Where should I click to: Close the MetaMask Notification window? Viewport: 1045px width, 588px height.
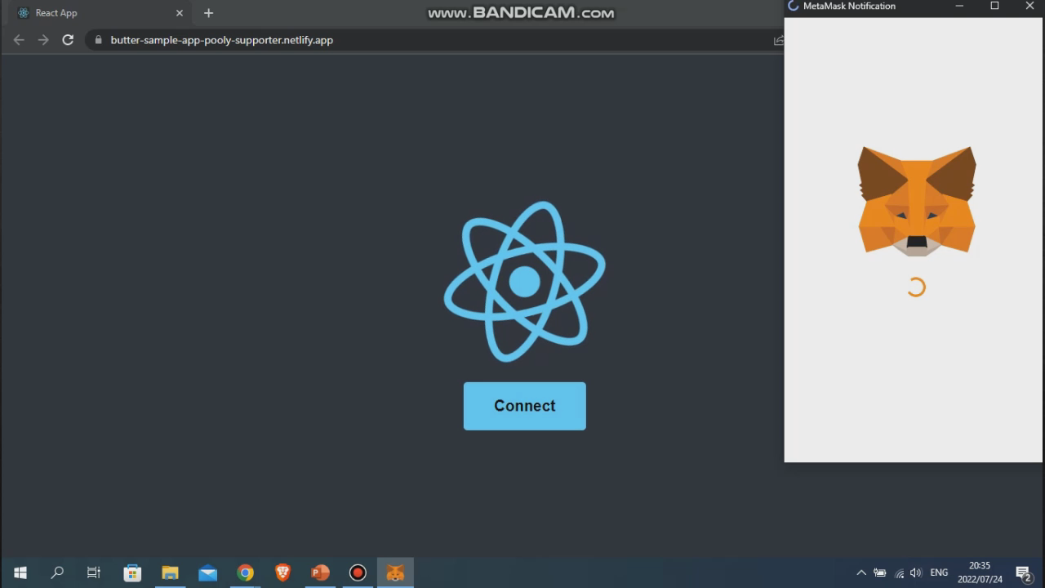pyautogui.click(x=1029, y=6)
